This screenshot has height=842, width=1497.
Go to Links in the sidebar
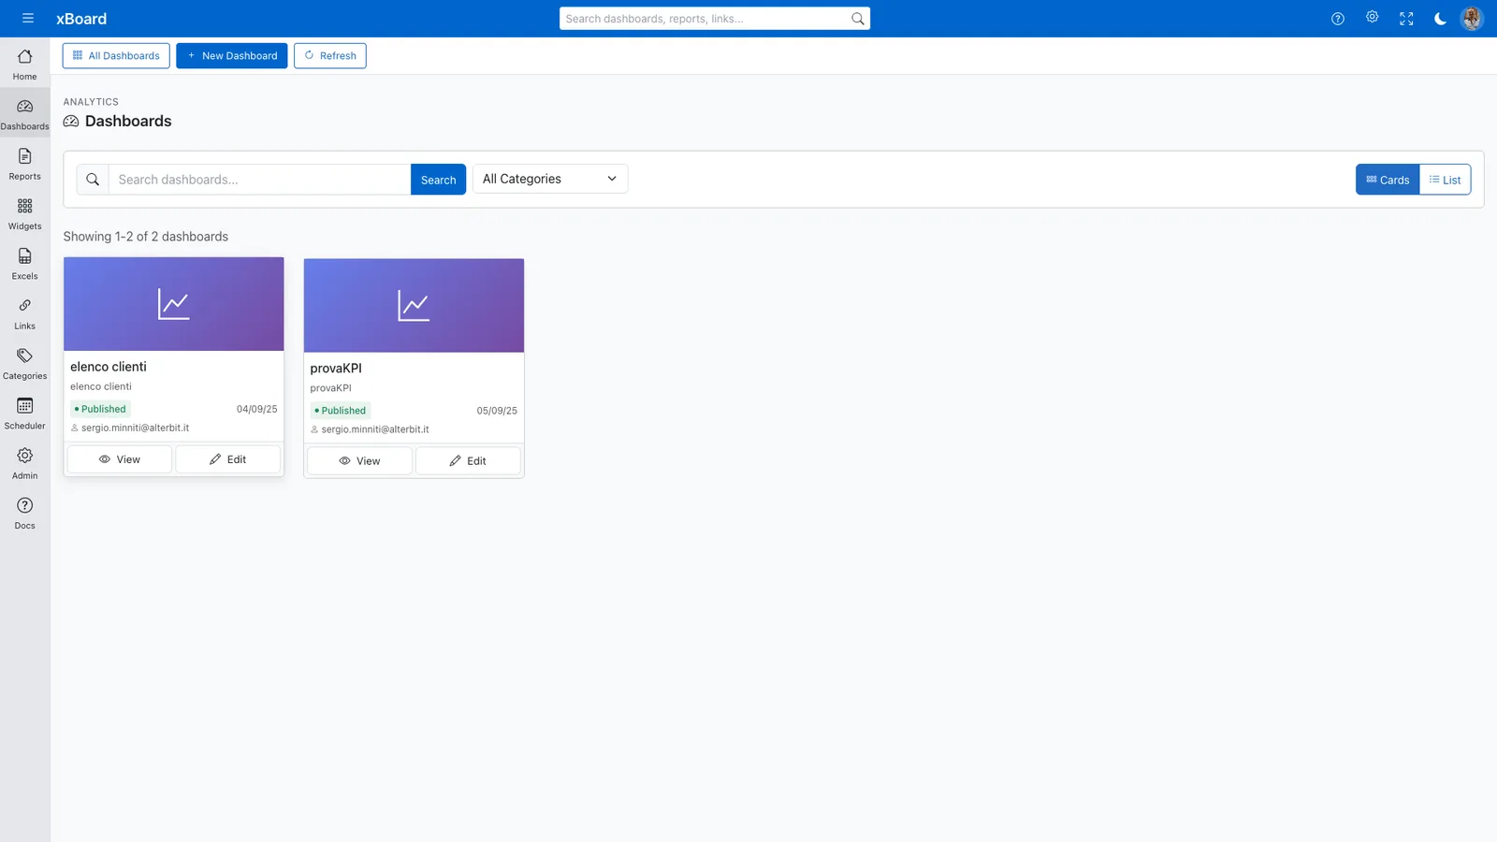pyautogui.click(x=25, y=313)
